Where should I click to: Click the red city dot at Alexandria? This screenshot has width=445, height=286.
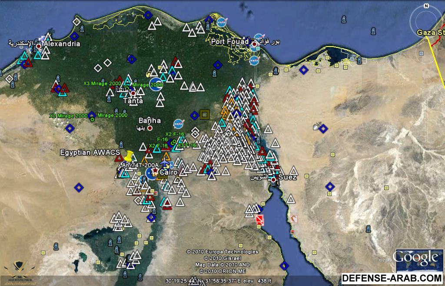pos(39,46)
